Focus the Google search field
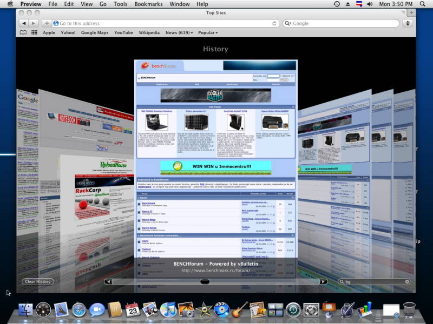The height and width of the screenshot is (324, 433). tap(341, 23)
